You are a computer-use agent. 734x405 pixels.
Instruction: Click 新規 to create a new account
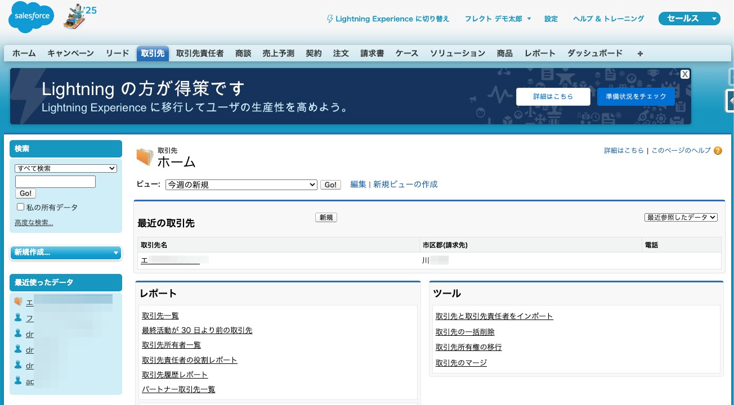(326, 217)
